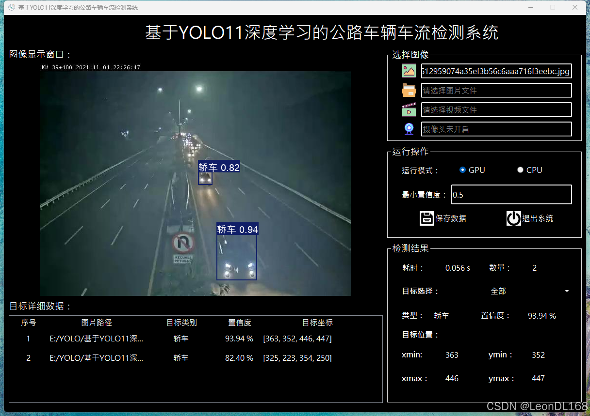This screenshot has width=590, height=416.
Task: Click the row 1 index cell
Action: [x=29, y=339]
